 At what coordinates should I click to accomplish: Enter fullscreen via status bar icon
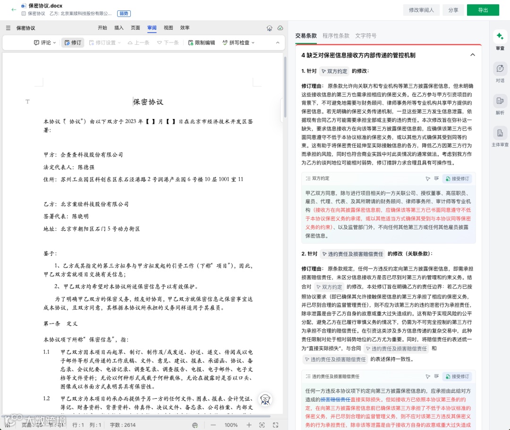click(x=275, y=425)
